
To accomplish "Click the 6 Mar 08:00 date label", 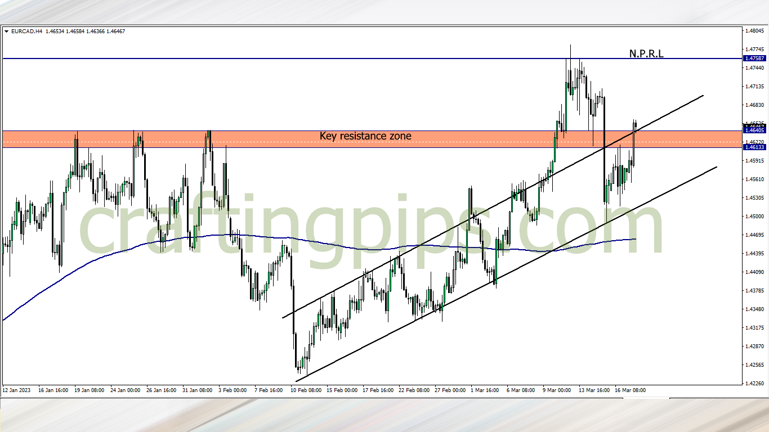I will click(x=521, y=390).
